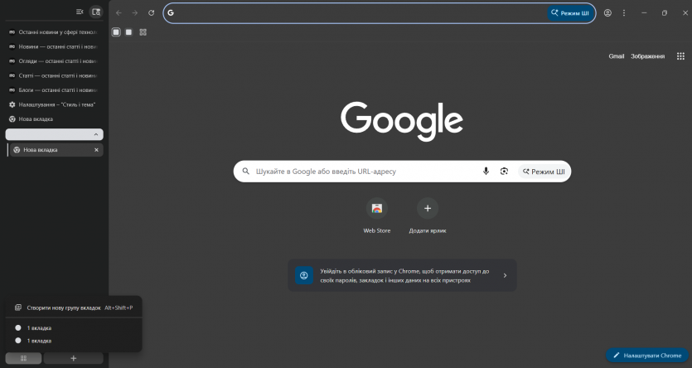The height and width of the screenshot is (368, 692).
Task: Collapse the unnamed tab group header chevron
Action: point(96,134)
